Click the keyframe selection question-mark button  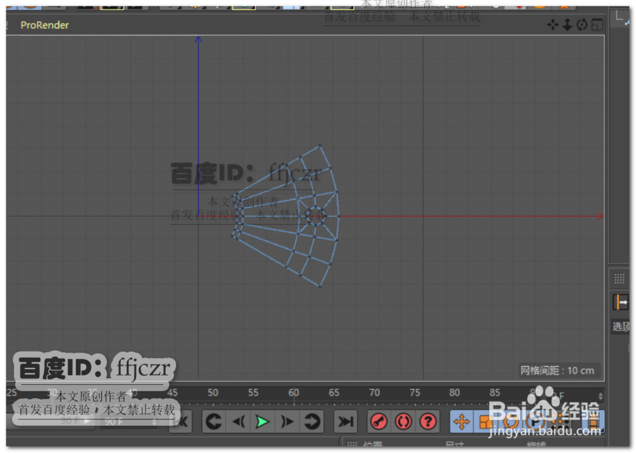427,422
